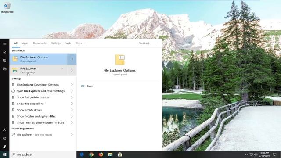This screenshot has width=281, height=158.
Task: Expand chevron for Sync File Explorer settings
Action: pos(72,91)
